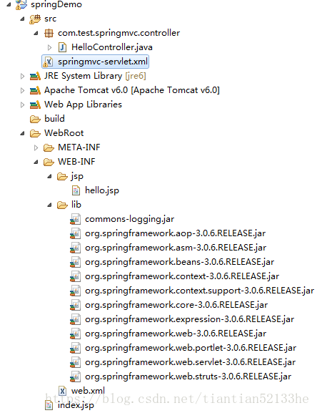Click the HelloController.java file icon
Image resolution: width=317 pixels, height=413 pixels.
coord(63,47)
